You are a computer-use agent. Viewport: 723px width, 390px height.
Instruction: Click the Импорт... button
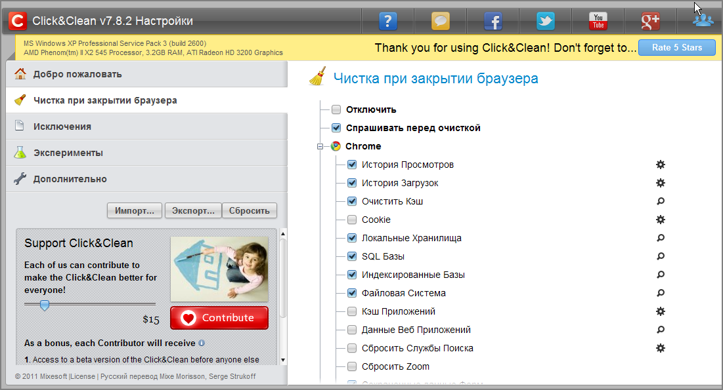coord(135,210)
